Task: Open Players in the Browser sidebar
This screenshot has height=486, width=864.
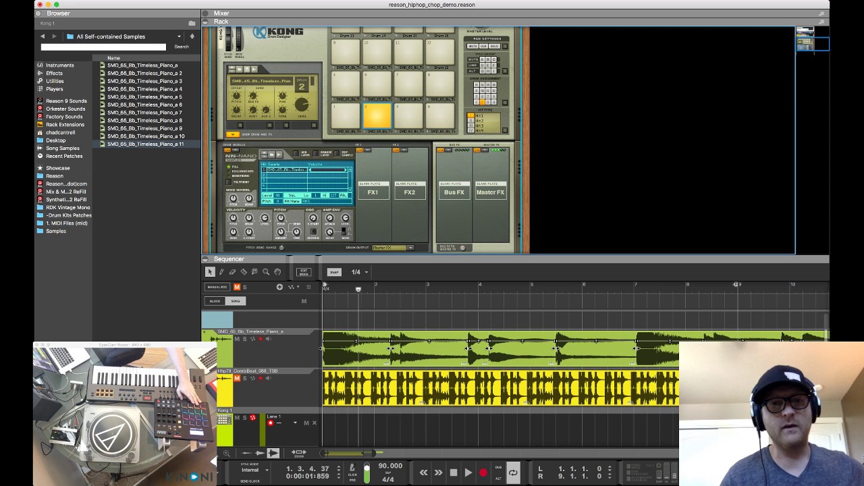Action: [54, 89]
